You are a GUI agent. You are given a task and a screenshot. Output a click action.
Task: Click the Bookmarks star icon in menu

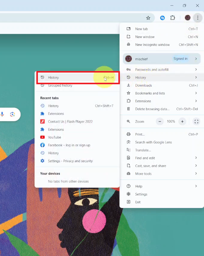(129, 93)
